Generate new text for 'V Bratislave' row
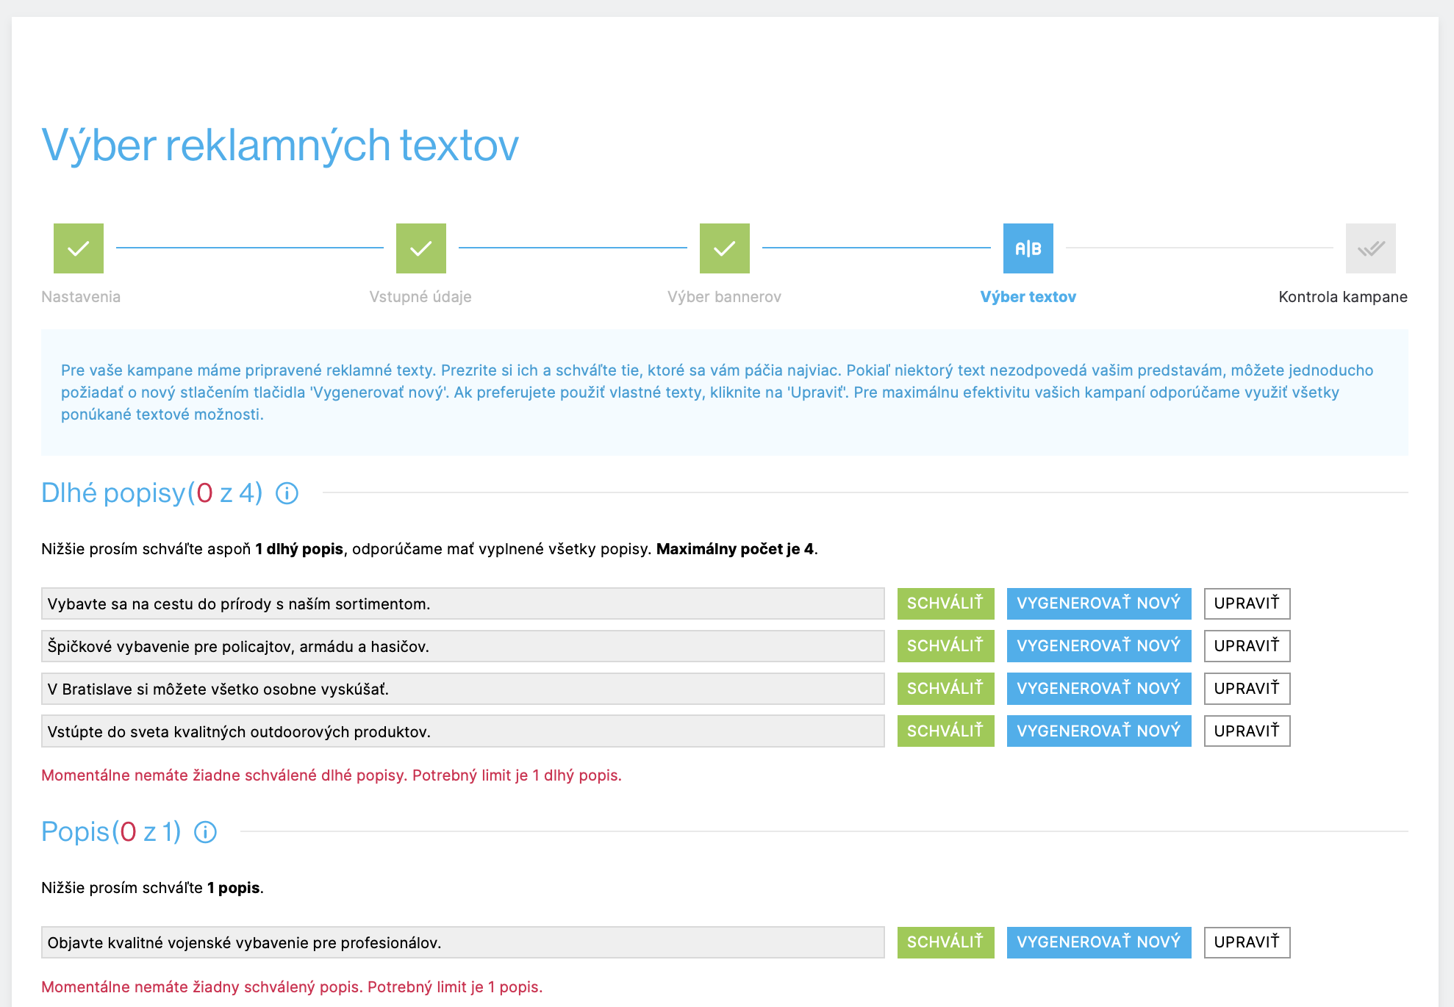 1099,689
